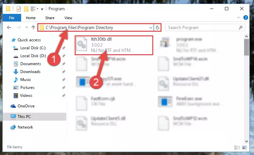The height and width of the screenshot is (155, 254).
Task: Select Quick access in navigation pane
Action: click(29, 40)
